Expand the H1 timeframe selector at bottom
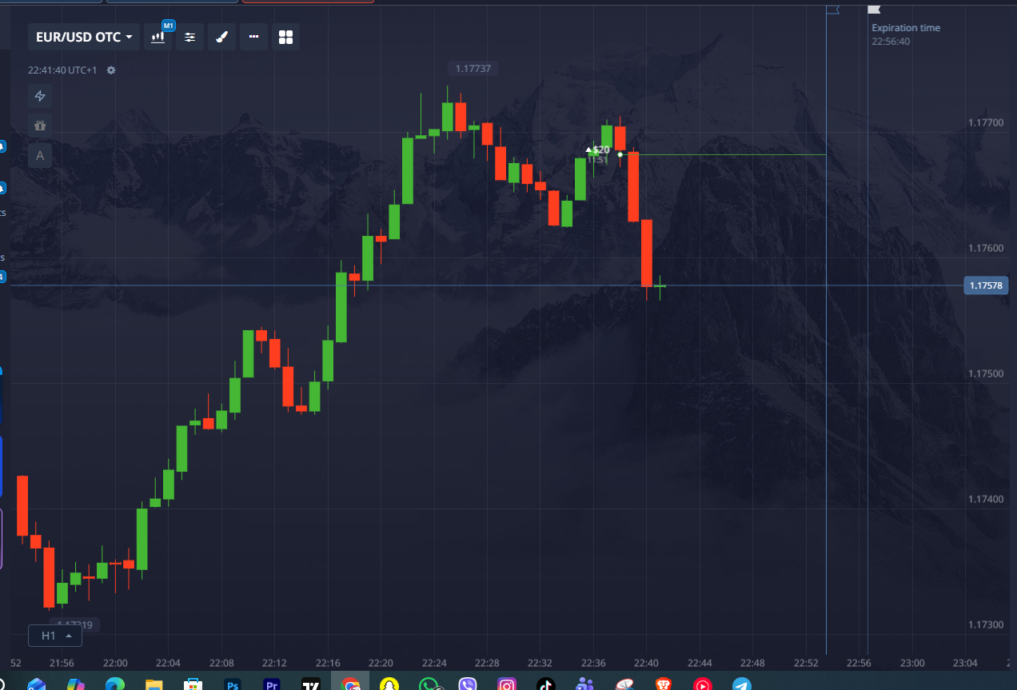Image resolution: width=1017 pixels, height=690 pixels. (55, 636)
